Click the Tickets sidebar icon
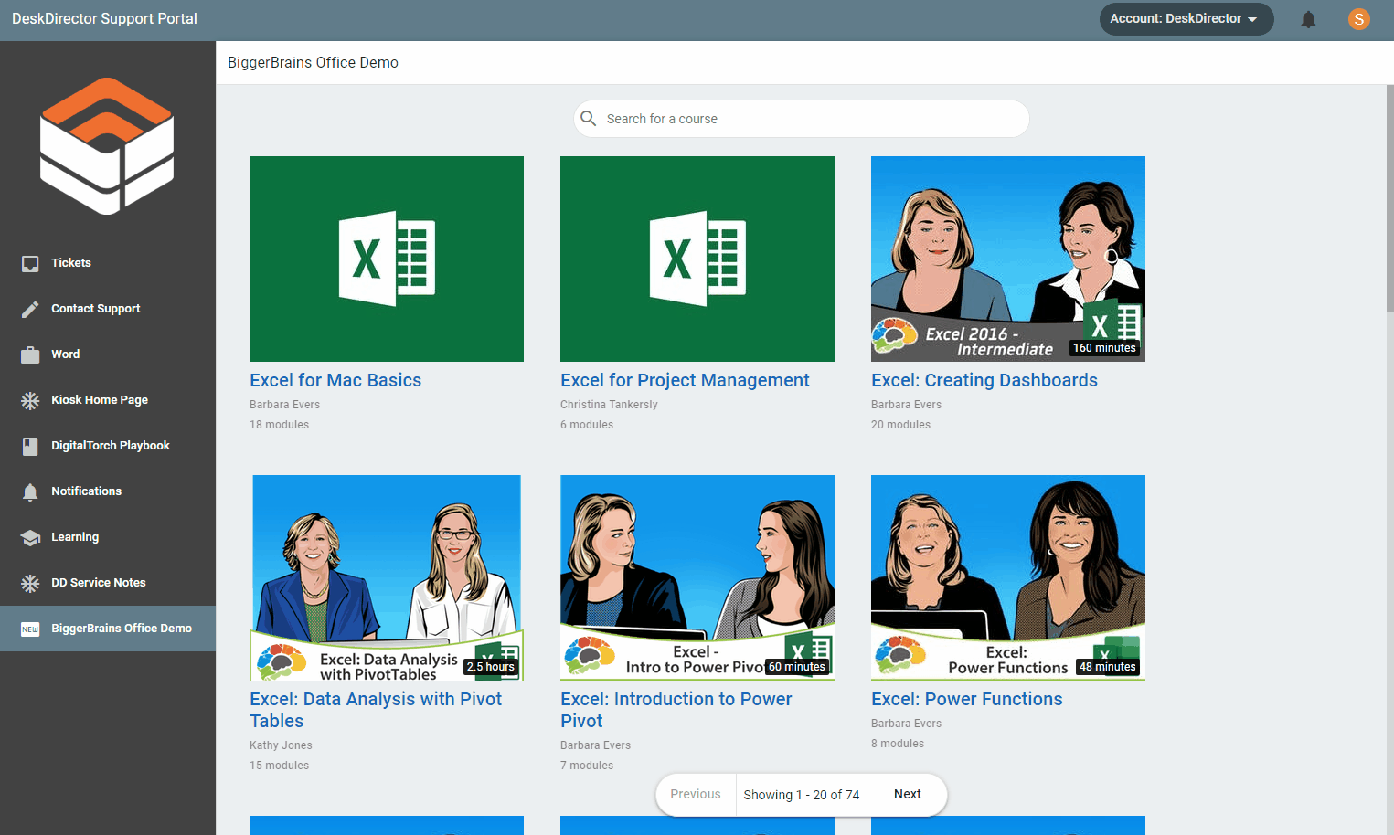This screenshot has height=835, width=1394. click(x=30, y=263)
